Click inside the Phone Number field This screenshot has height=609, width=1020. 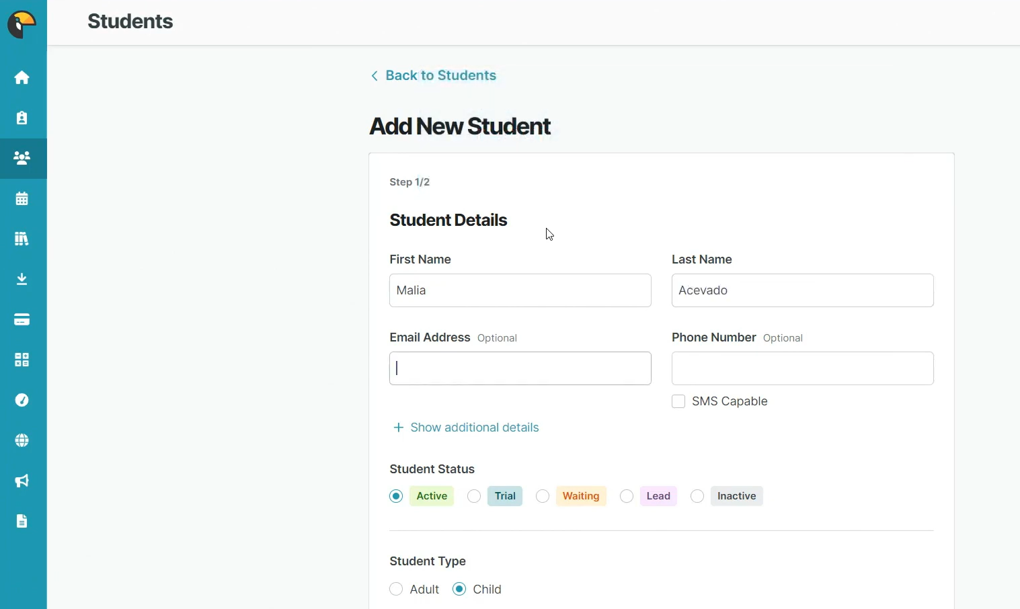[x=802, y=368]
